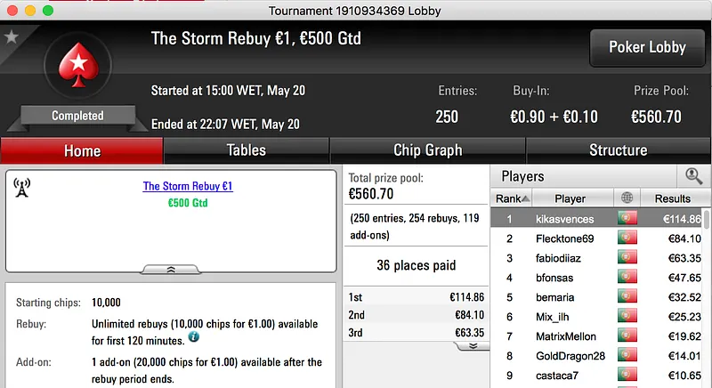This screenshot has height=388, width=712.
Task: Click the favorite star icon
Action: tap(11, 36)
